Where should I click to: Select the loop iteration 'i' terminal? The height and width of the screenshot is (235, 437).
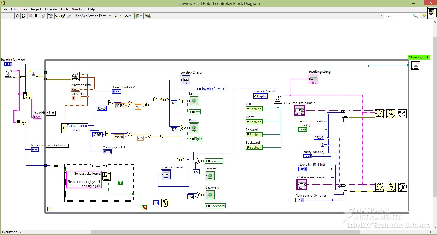point(49,209)
